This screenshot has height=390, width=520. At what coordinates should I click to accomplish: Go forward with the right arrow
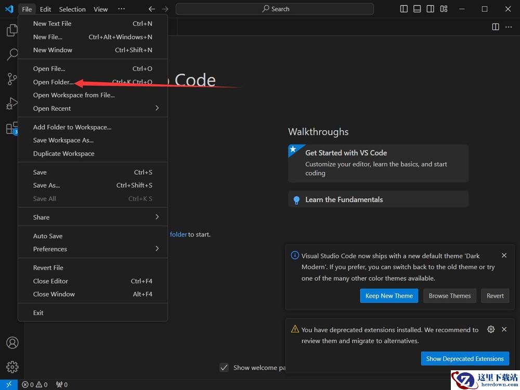click(165, 9)
